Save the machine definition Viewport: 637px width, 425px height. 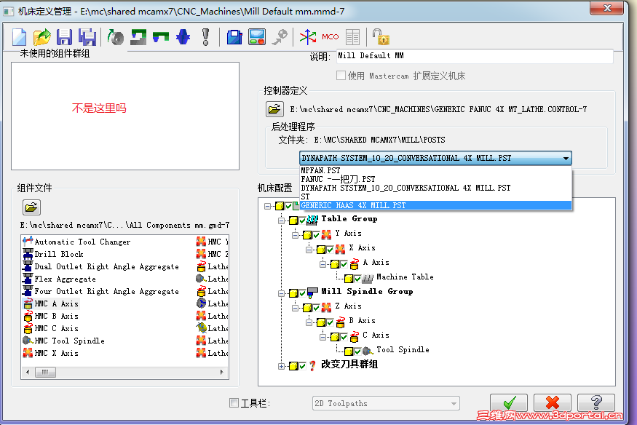coord(64,36)
